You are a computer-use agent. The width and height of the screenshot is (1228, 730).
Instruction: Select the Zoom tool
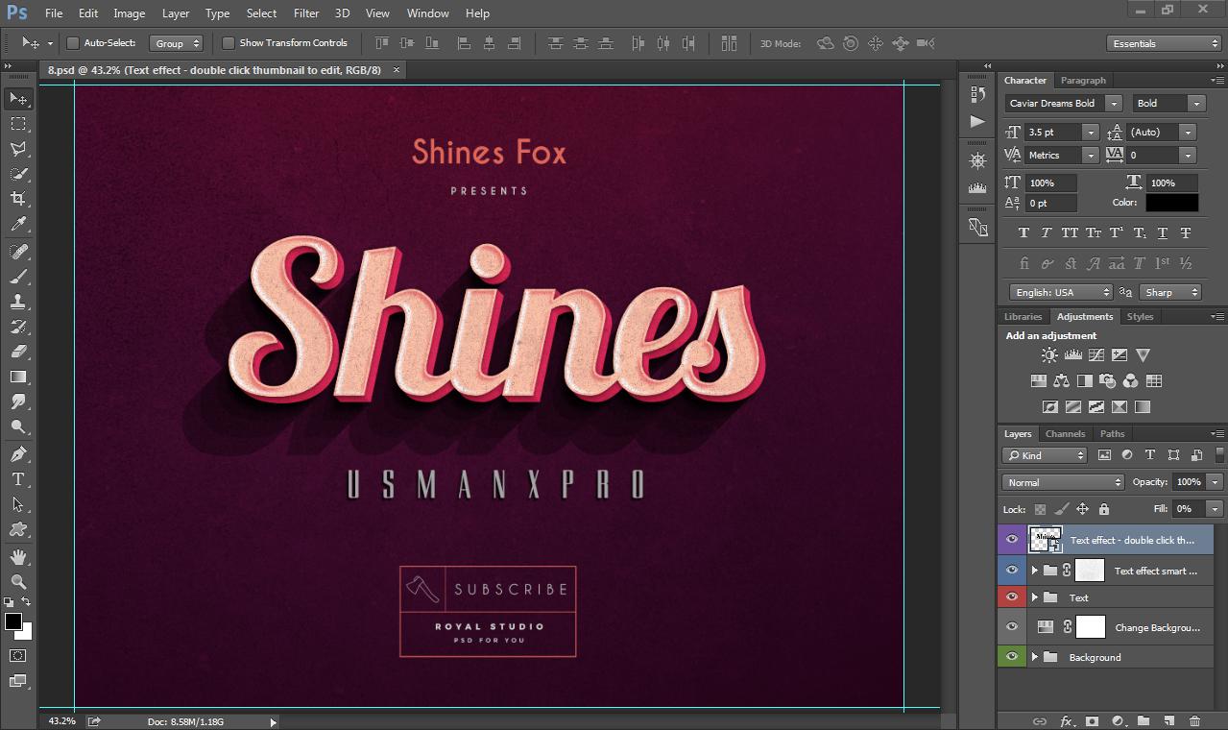[18, 580]
